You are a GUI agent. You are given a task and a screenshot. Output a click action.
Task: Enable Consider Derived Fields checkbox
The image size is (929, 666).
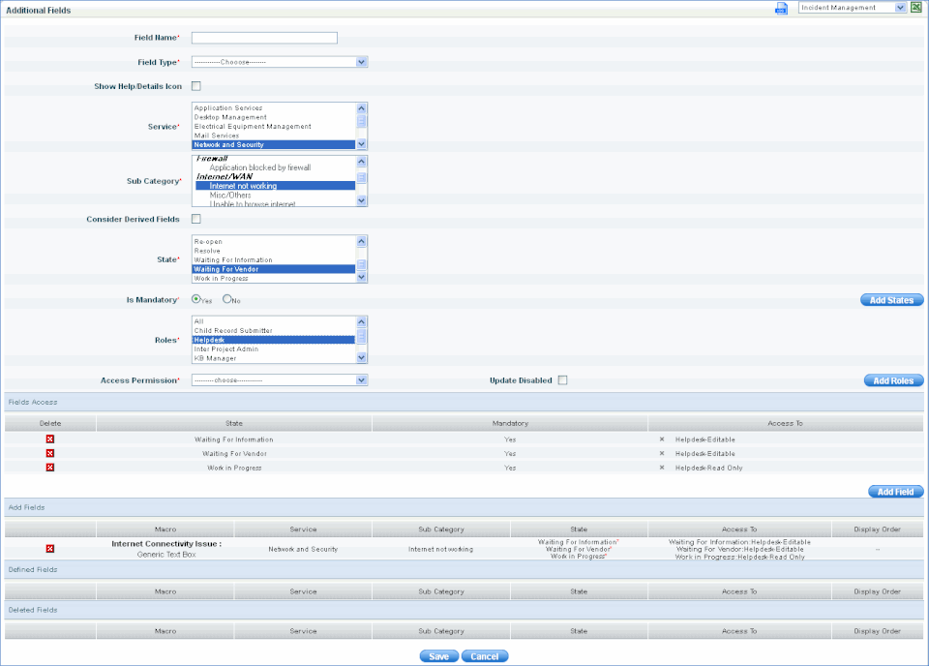click(x=196, y=219)
